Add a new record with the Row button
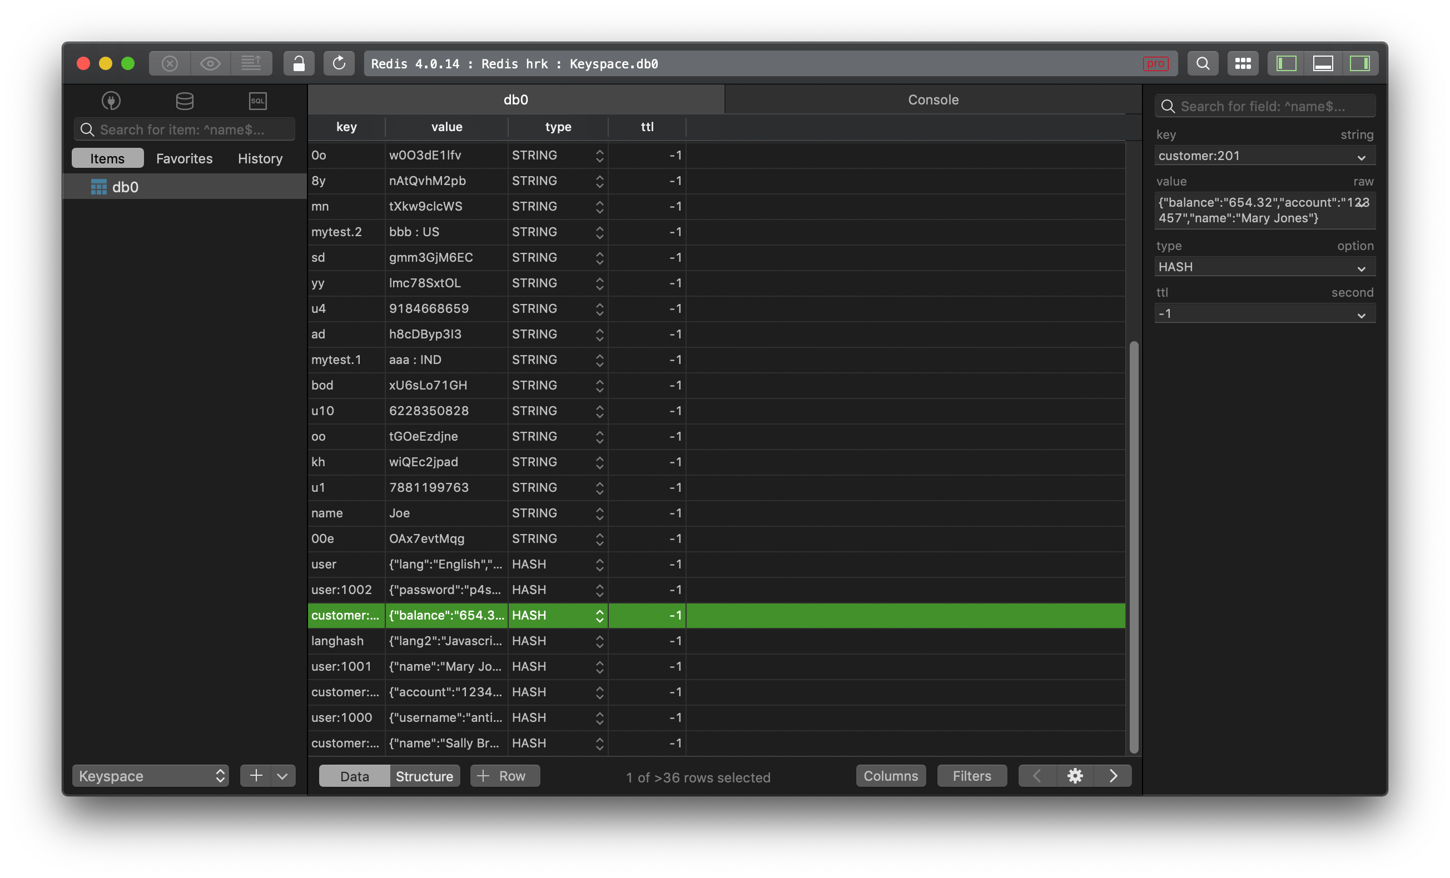Image resolution: width=1450 pixels, height=878 pixels. pyautogui.click(x=504, y=776)
